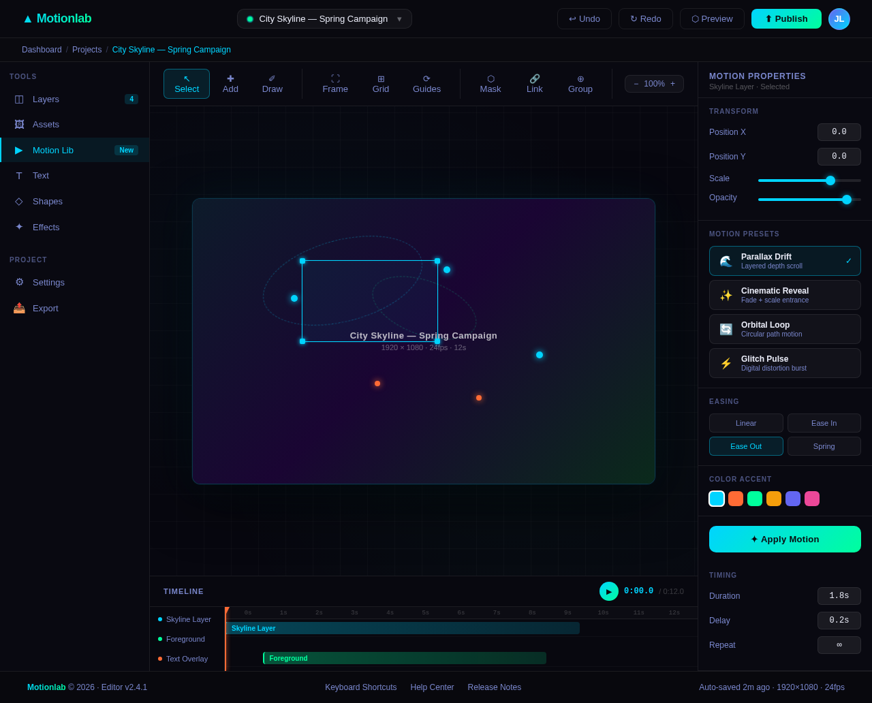Open the Frame tool
Screen dimensions: 872x703
pyautogui.click(x=334, y=83)
